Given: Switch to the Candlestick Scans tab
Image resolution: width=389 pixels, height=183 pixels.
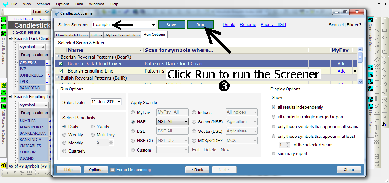Looking at the screenshot, I should click(72, 35).
